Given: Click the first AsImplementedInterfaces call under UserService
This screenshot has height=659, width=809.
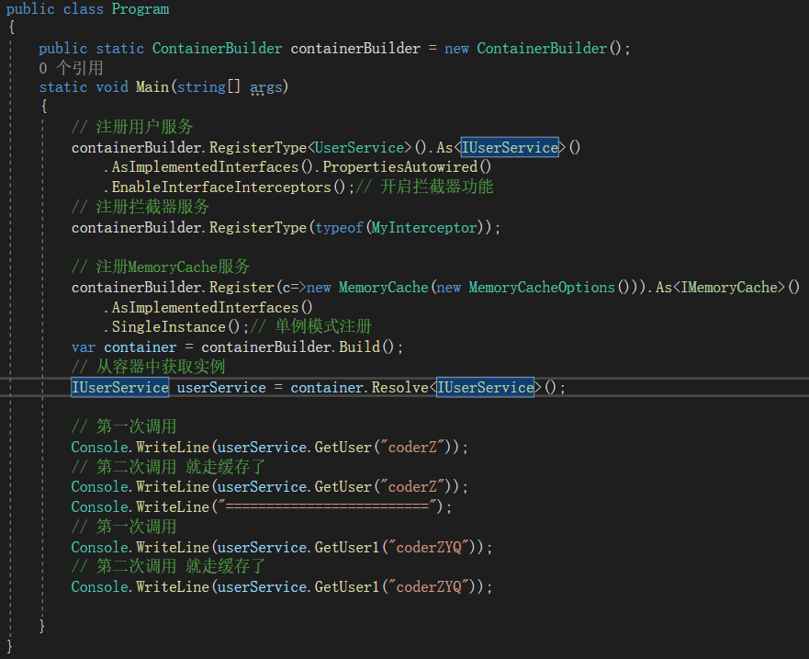Looking at the screenshot, I should tap(205, 166).
